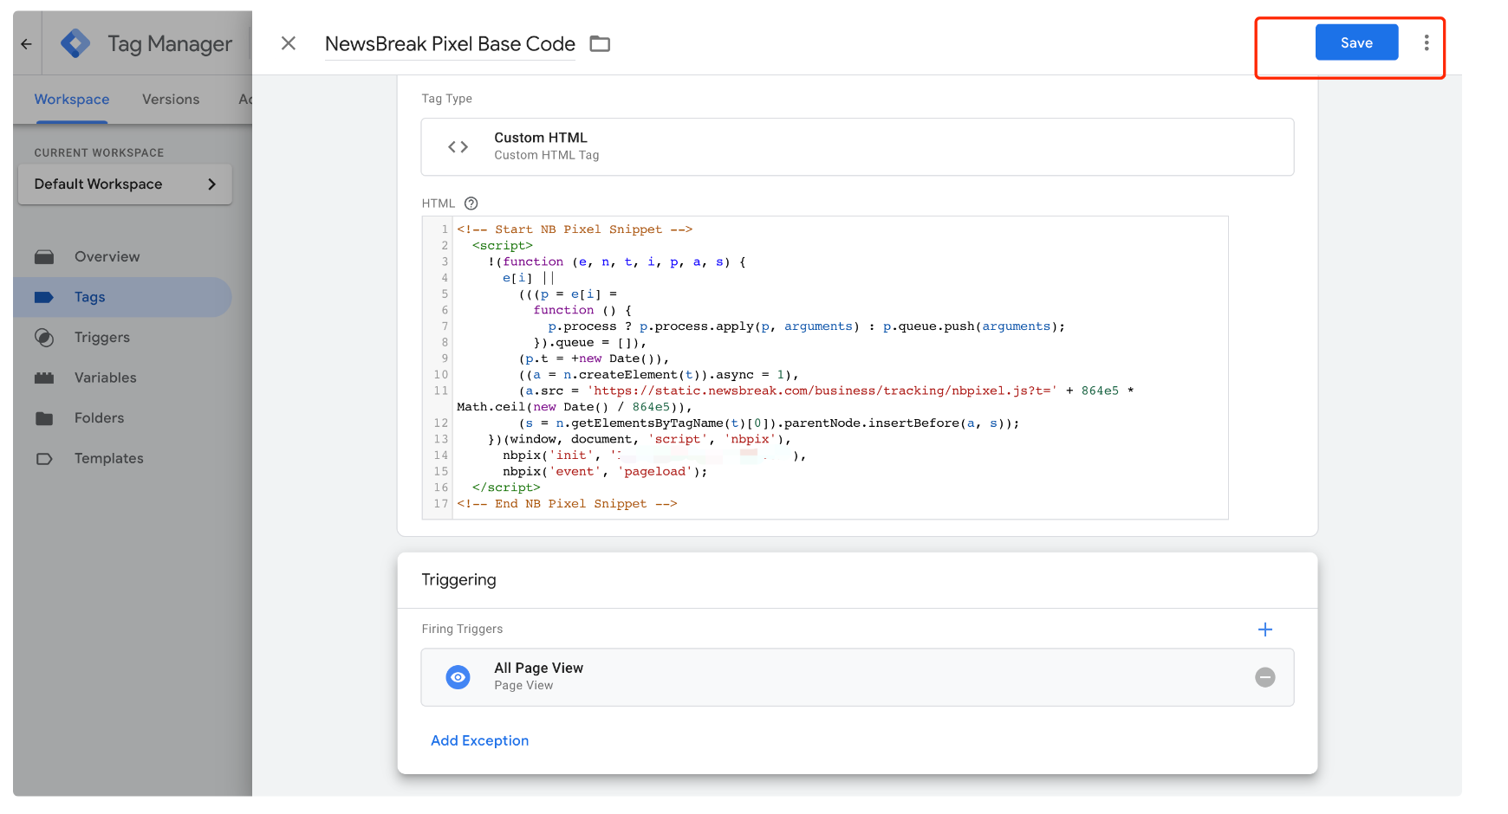The height and width of the screenshot is (814, 1508).
Task: Open Overview in the sidebar
Action: tap(107, 256)
